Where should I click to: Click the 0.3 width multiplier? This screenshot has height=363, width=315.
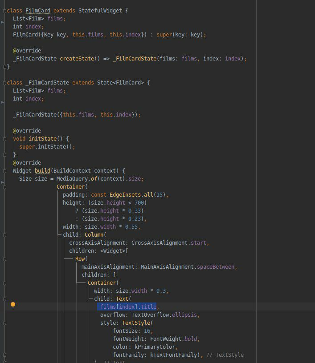point(161,291)
